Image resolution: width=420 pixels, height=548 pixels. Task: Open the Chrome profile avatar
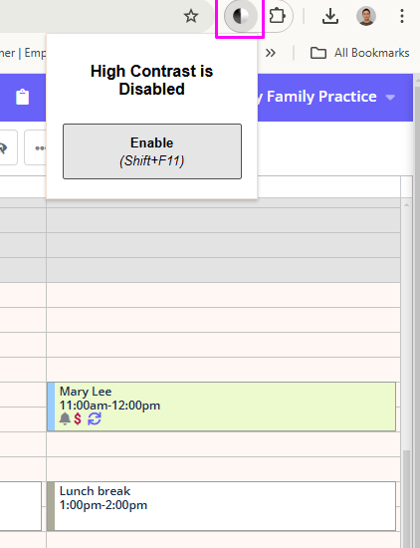coord(366,16)
